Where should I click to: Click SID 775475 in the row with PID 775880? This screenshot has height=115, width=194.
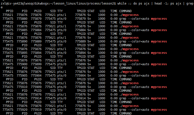tap(50, 19)
